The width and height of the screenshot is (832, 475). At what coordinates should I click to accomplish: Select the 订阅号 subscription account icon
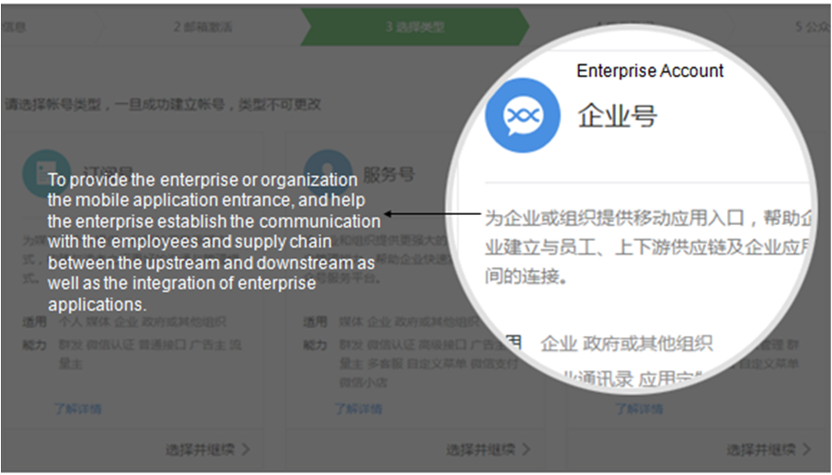click(x=47, y=173)
